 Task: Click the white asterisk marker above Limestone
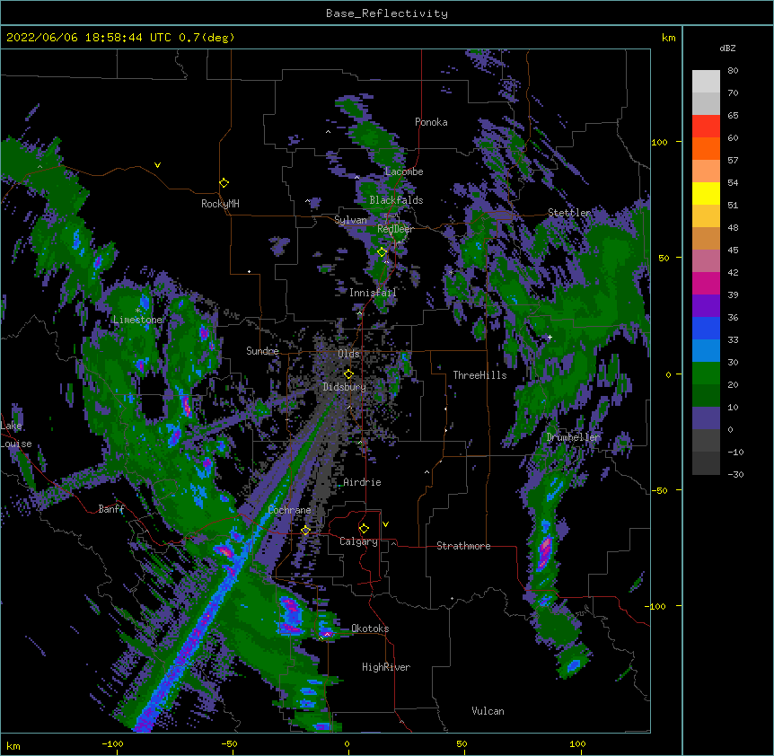click(137, 311)
